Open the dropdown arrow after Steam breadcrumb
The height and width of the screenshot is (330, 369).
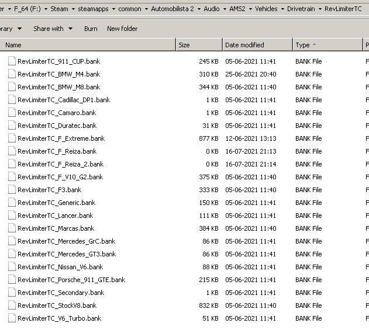73,9
